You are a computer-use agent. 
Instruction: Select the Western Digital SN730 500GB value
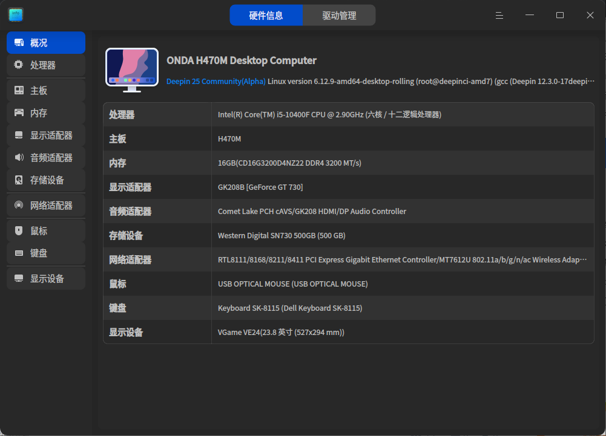282,236
